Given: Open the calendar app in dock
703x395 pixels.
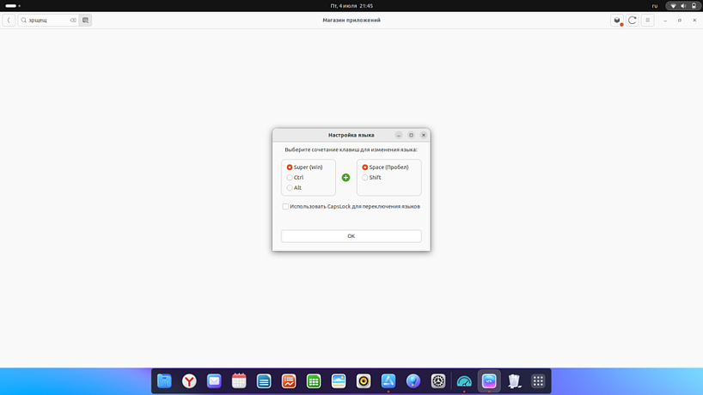Looking at the screenshot, I should pos(239,381).
